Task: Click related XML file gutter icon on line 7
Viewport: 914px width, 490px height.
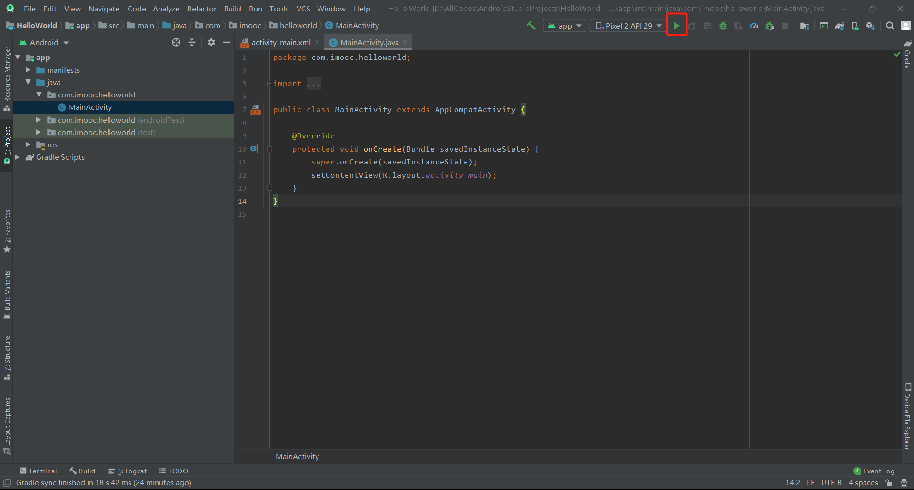Action: (256, 110)
